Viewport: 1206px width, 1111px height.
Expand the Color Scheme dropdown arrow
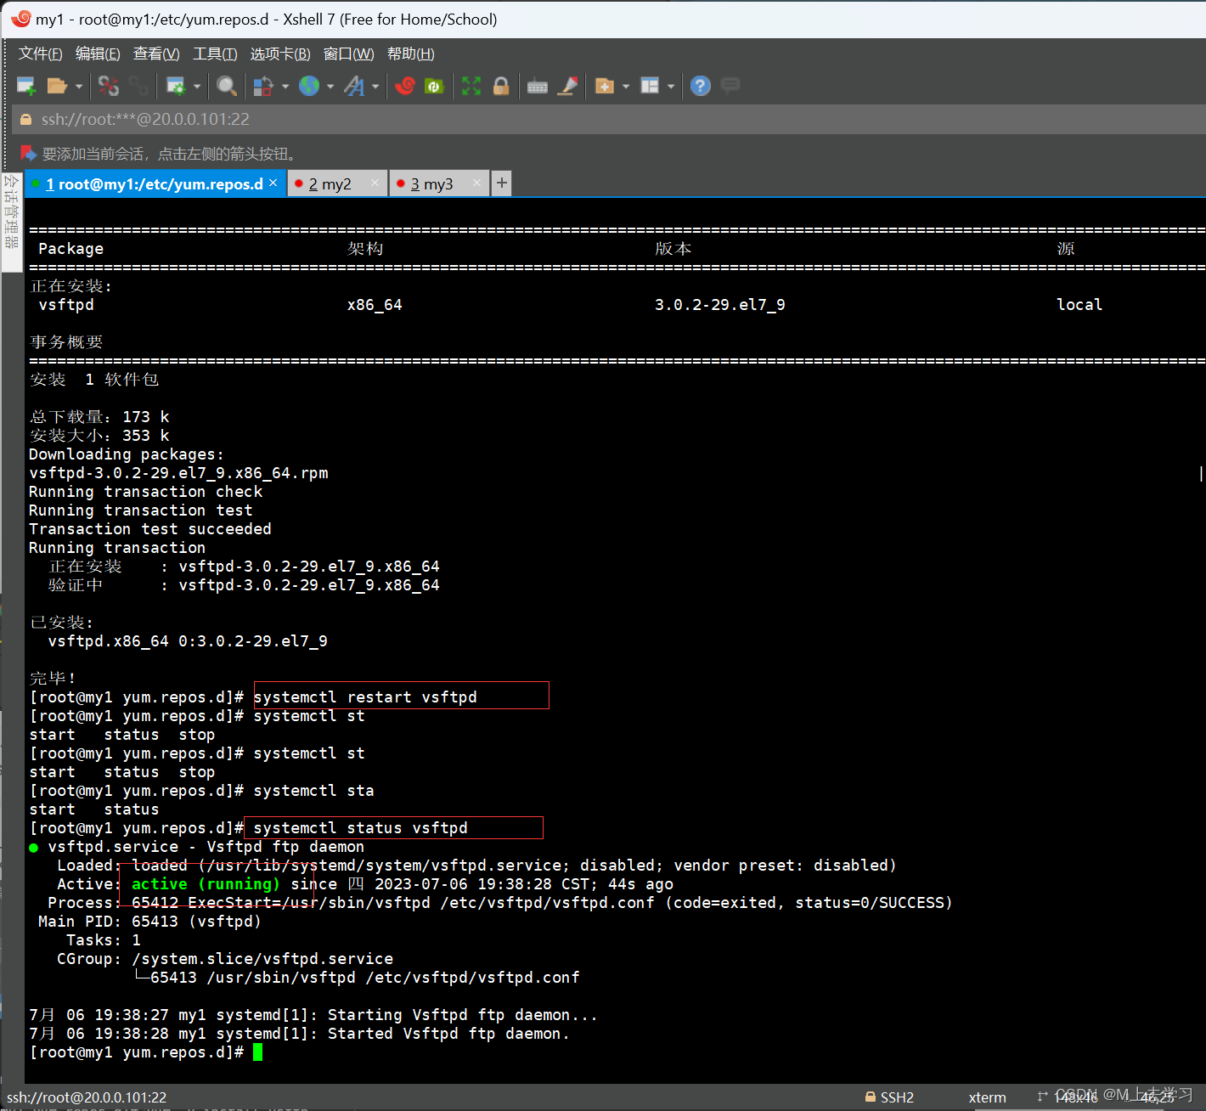click(285, 86)
